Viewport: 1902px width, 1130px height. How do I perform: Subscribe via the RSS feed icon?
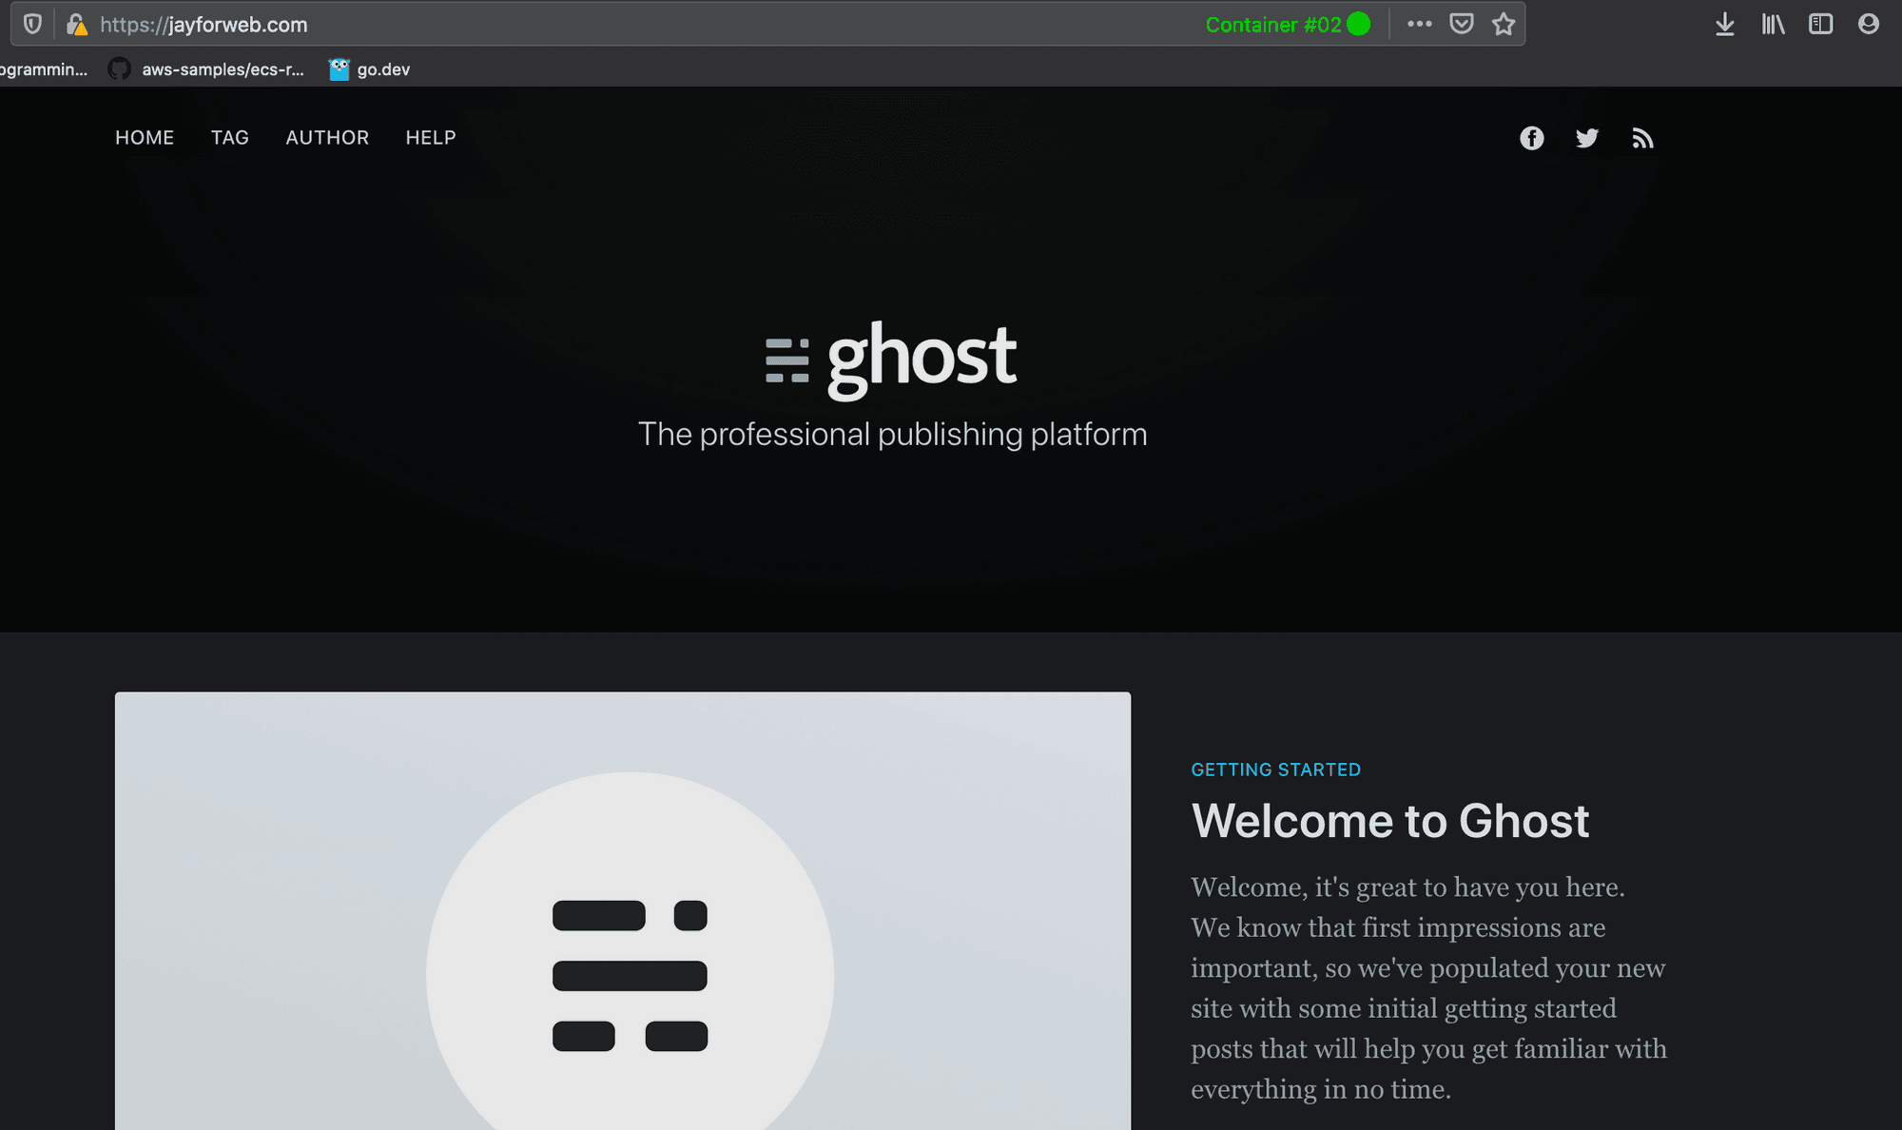(1642, 138)
